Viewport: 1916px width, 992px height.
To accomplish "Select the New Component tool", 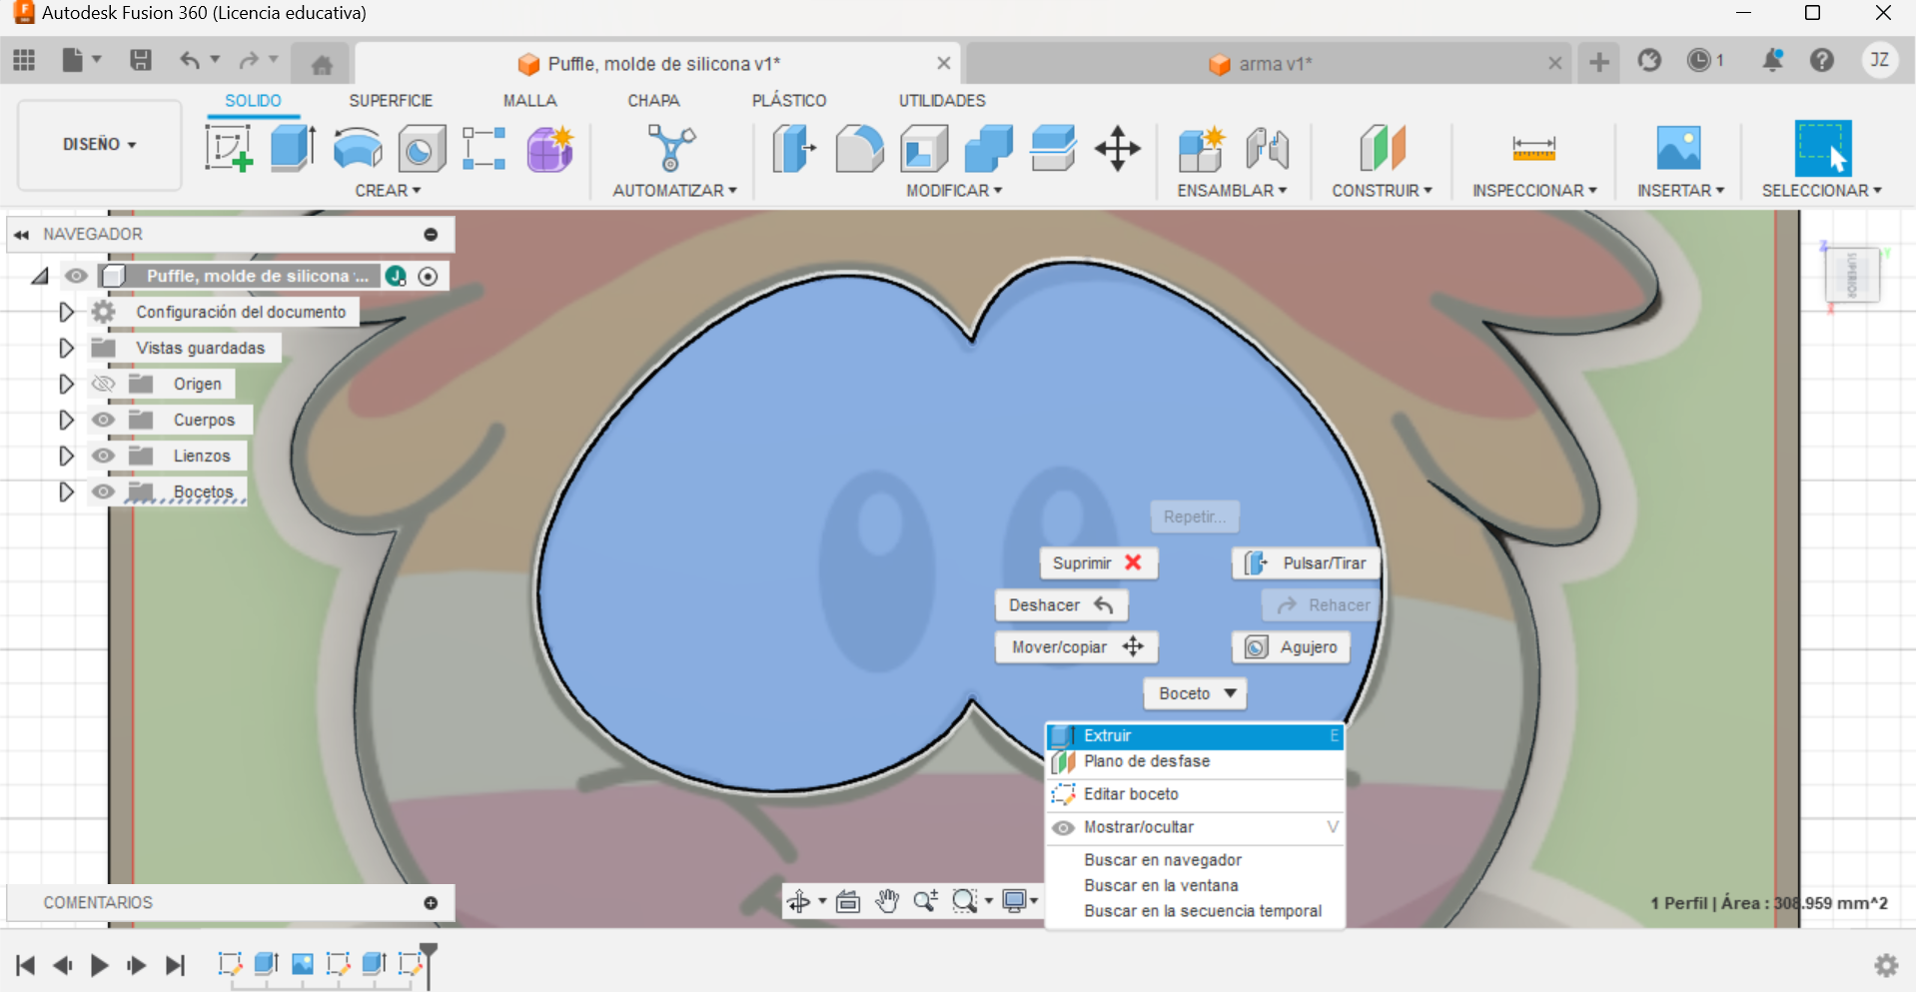I will [1201, 149].
